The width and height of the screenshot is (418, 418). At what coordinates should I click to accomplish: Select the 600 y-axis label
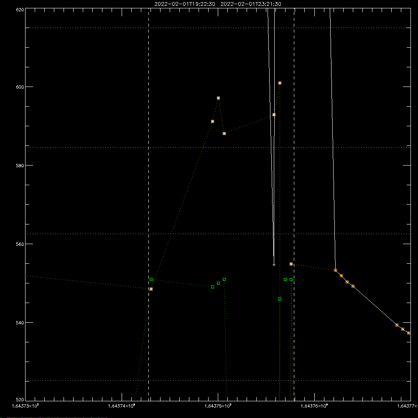click(20, 87)
